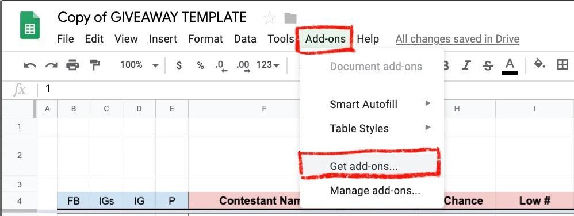Undo the last action
Image resolution: width=574 pixels, height=216 pixels.
pos(30,65)
